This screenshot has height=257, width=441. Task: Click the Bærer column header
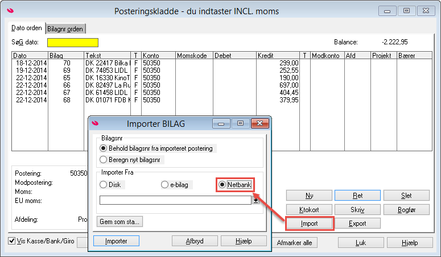(x=414, y=55)
